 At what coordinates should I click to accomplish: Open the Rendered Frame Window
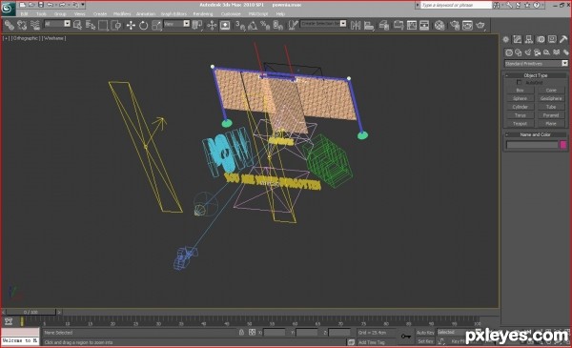(x=467, y=25)
